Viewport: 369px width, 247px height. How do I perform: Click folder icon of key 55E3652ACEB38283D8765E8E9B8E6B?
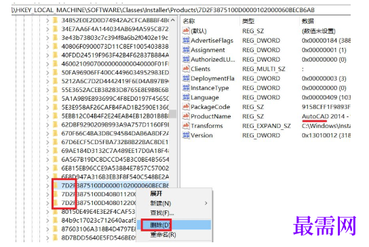pyautogui.click(x=56, y=90)
